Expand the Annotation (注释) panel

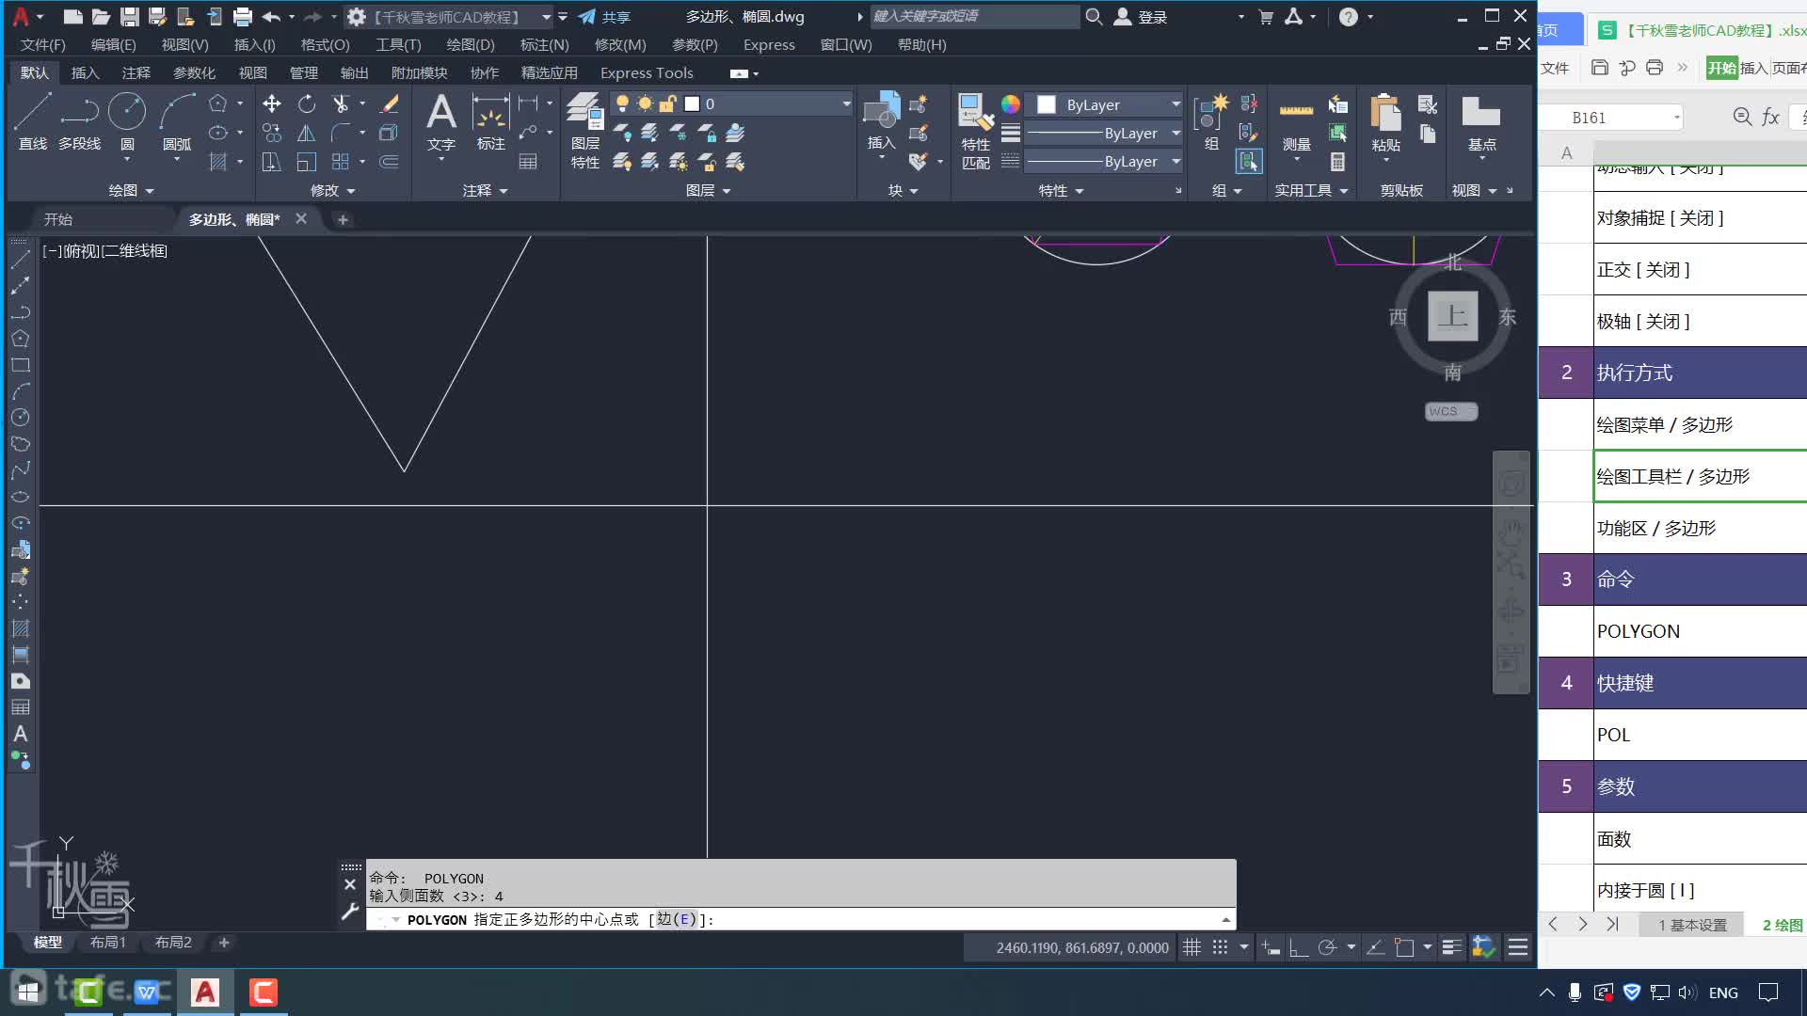tap(485, 190)
